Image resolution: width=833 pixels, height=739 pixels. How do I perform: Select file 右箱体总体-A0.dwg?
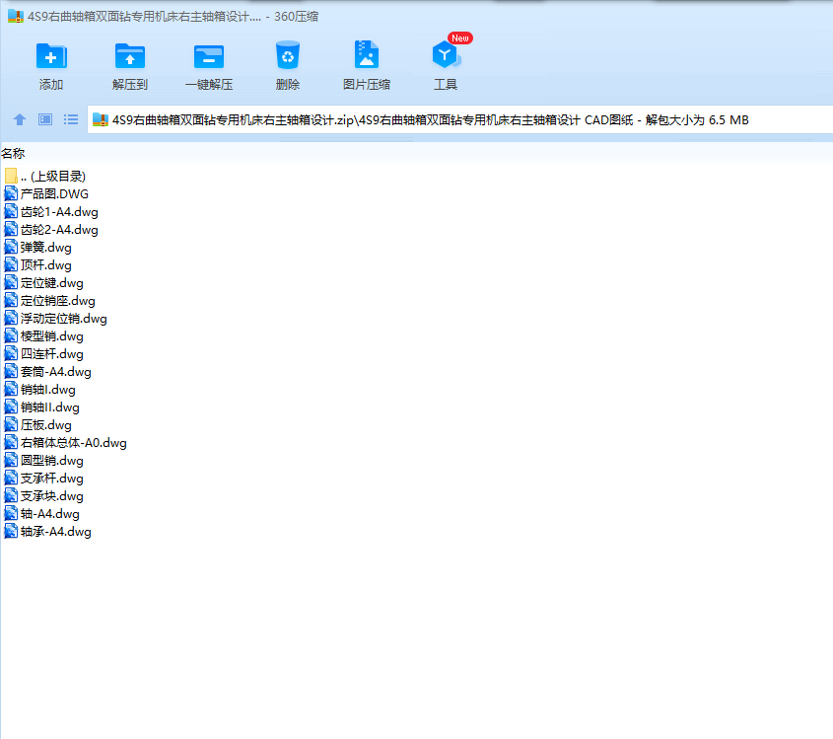(65, 443)
